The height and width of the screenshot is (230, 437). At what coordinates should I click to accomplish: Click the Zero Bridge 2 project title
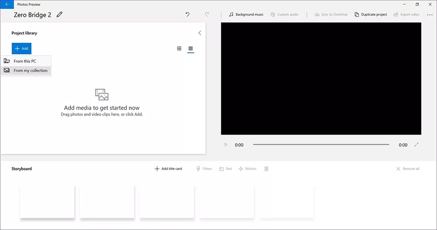point(32,15)
